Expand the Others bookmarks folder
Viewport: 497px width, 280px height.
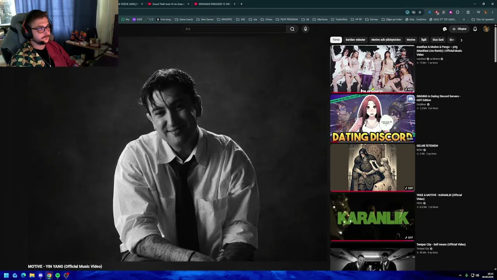click(x=266, y=19)
